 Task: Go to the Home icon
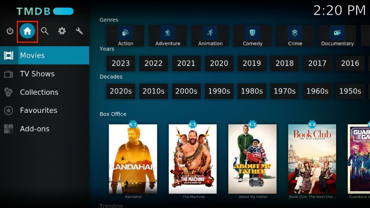click(x=27, y=31)
